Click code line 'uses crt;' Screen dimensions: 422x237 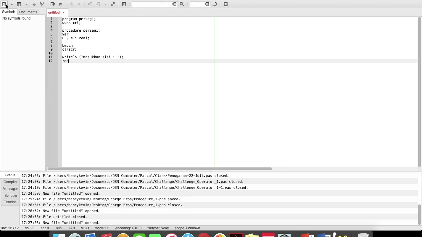71,23
